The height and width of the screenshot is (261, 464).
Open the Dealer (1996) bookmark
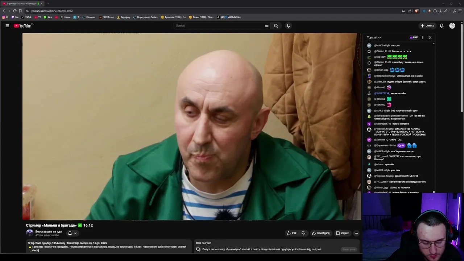point(201,17)
